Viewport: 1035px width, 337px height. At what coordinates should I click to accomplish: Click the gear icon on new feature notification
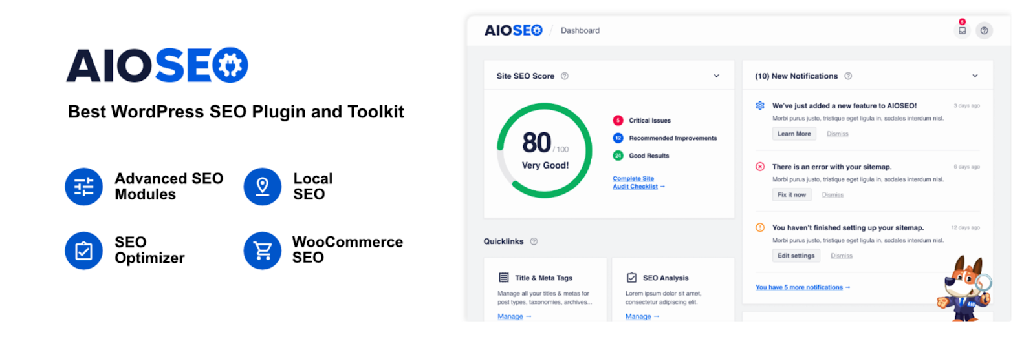[x=760, y=106]
